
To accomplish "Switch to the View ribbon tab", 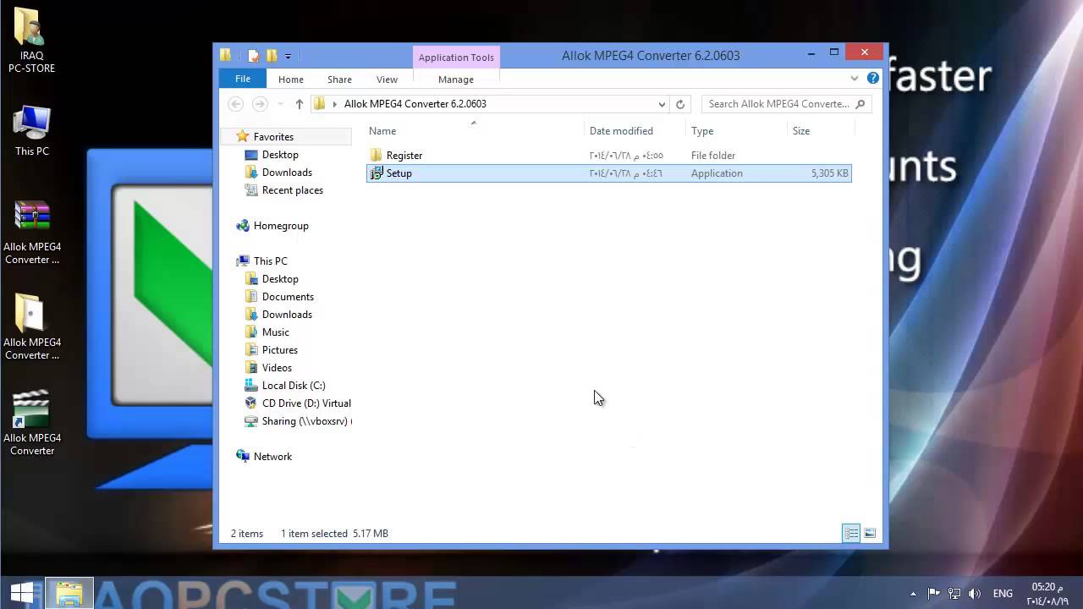I will [387, 80].
